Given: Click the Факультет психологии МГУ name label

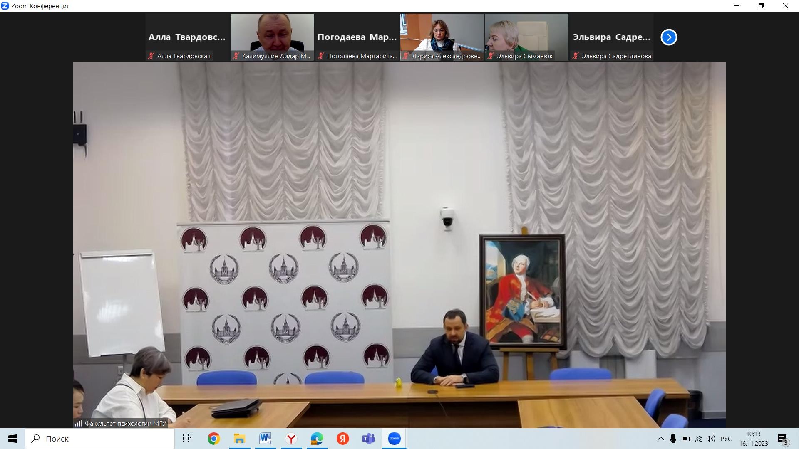Looking at the screenshot, I should [125, 423].
